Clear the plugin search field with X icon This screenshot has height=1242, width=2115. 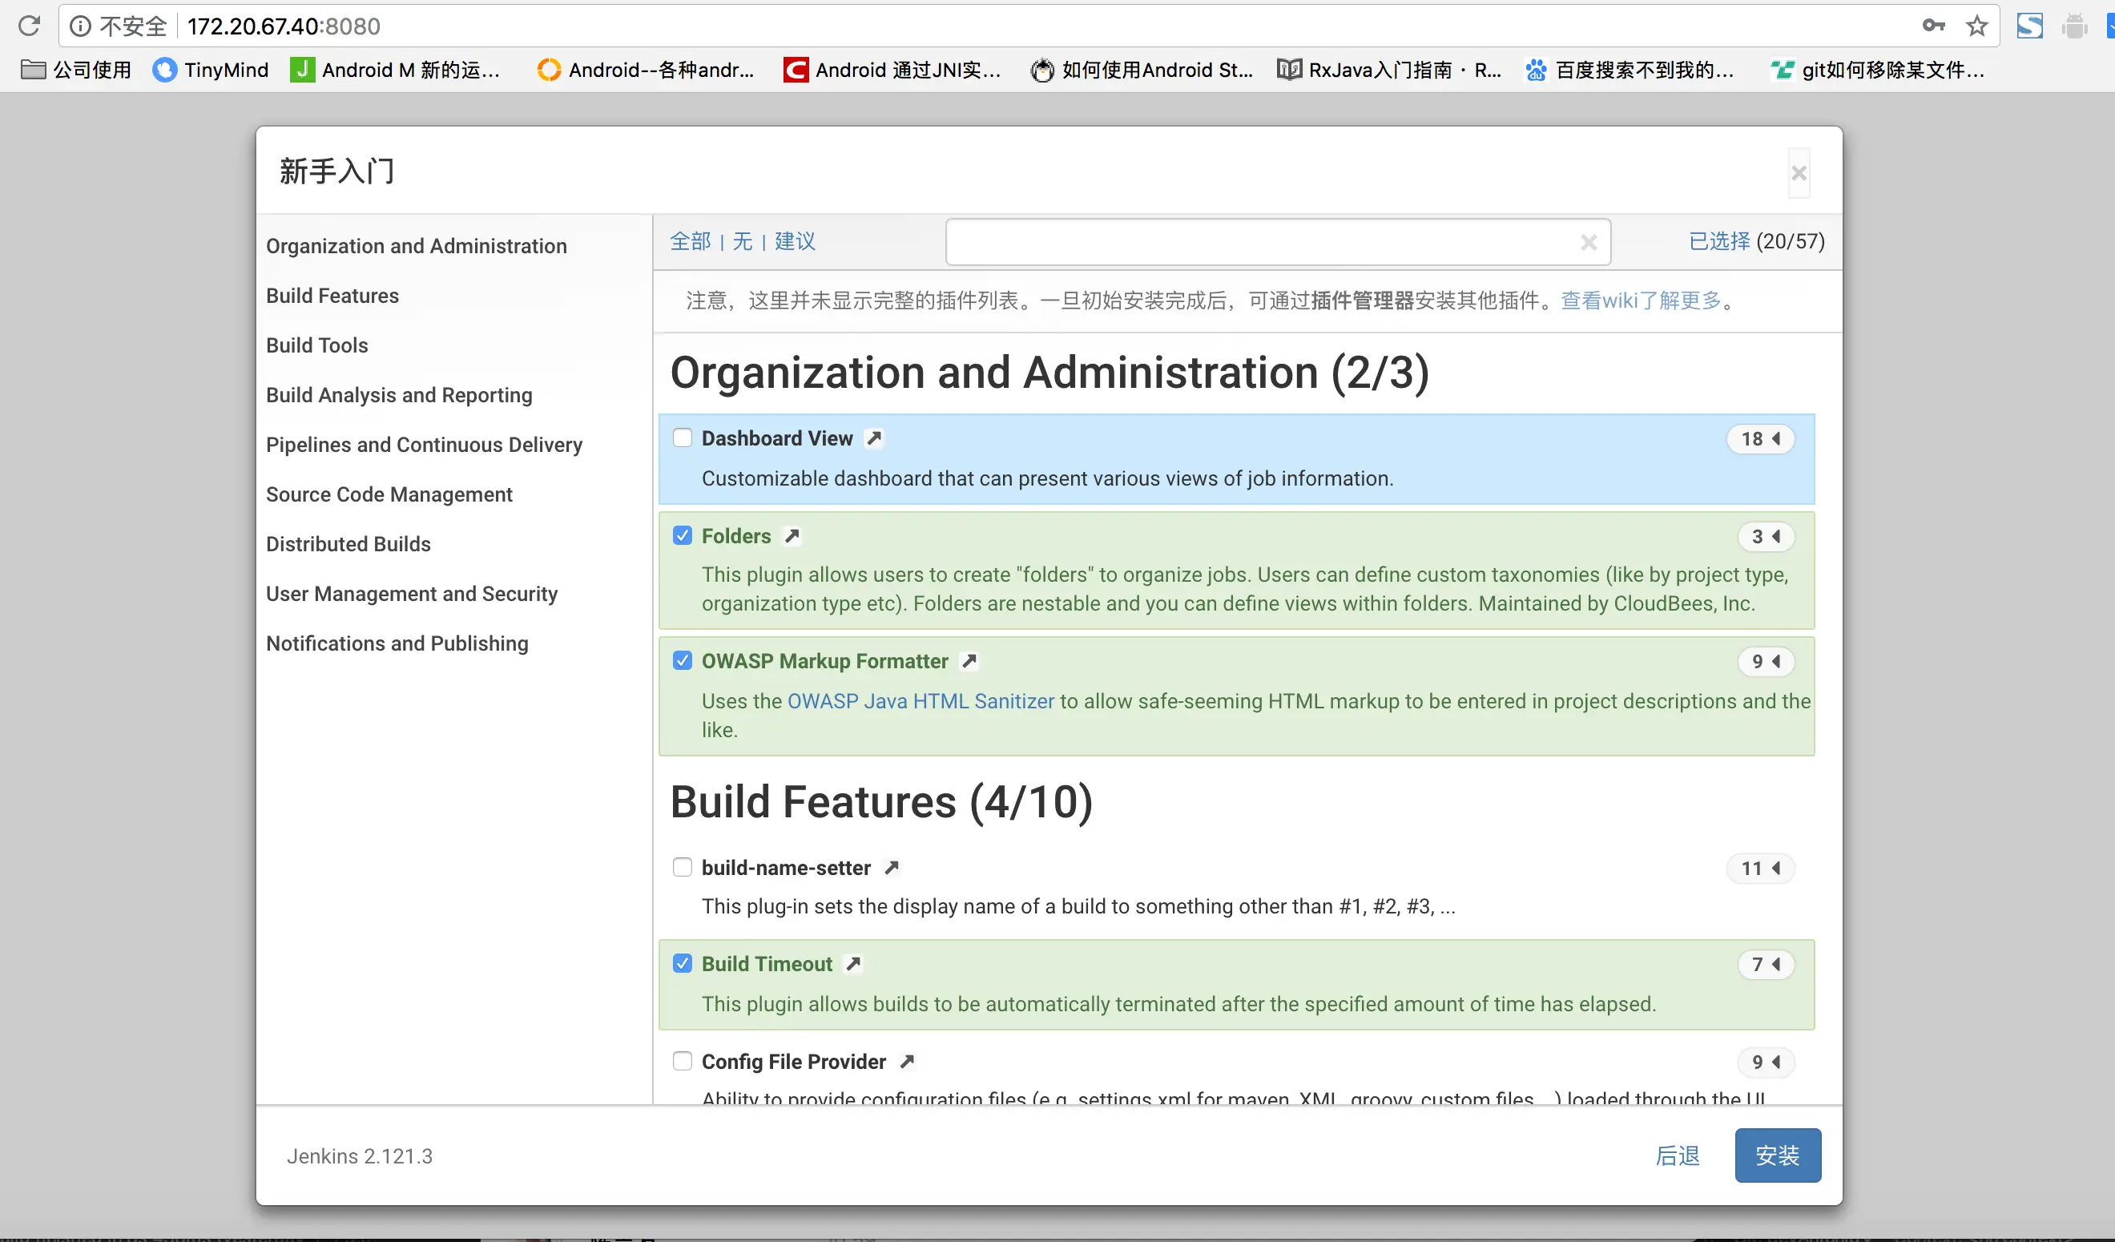tap(1588, 243)
